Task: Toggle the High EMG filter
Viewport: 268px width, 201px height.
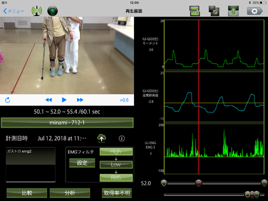Action: pos(116,152)
